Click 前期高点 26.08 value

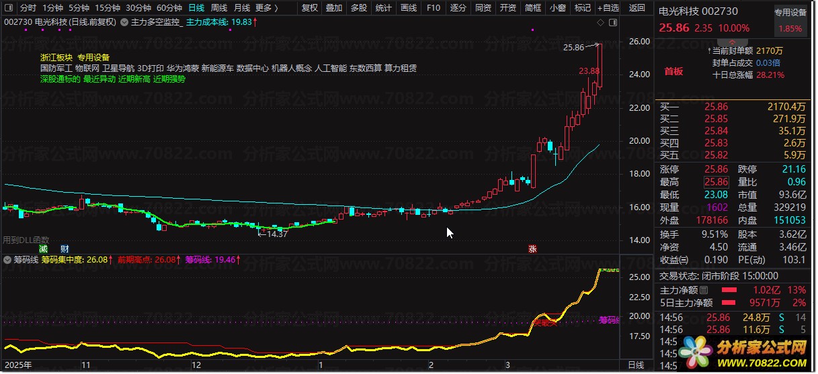click(164, 259)
